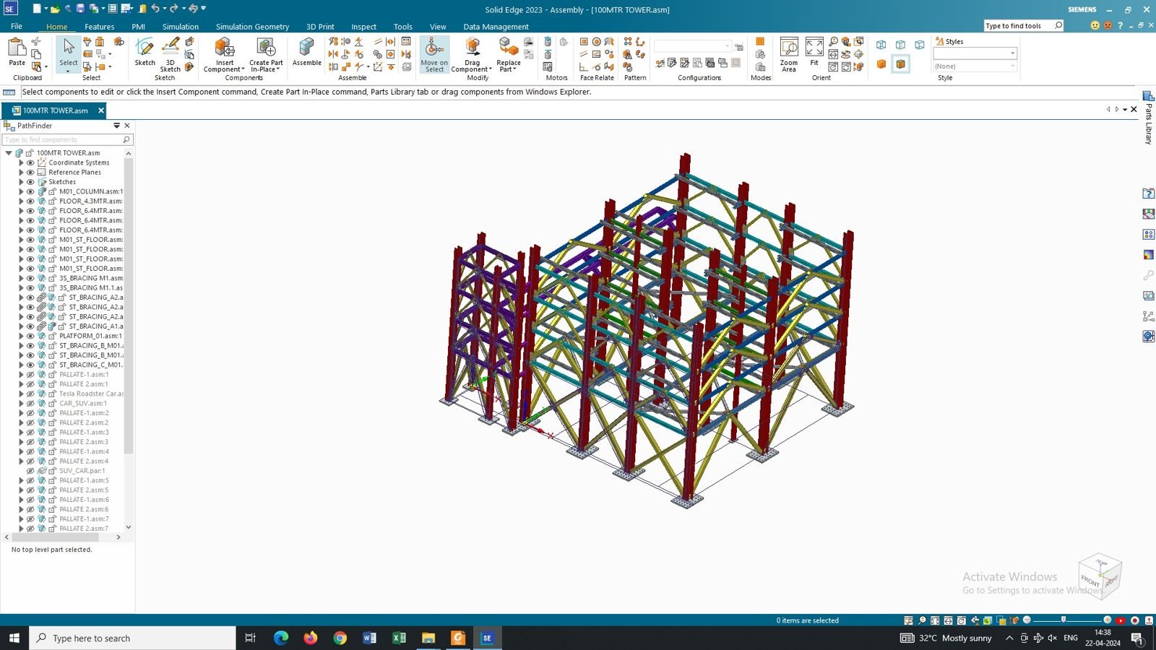Viewport: 1156px width, 650px height.
Task: Toggle visibility of 3S_BRACING M1.asm
Action: coord(30,278)
